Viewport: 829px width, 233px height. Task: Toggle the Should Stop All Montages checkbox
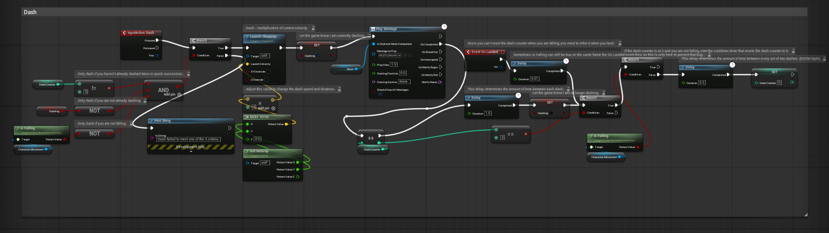click(380, 94)
